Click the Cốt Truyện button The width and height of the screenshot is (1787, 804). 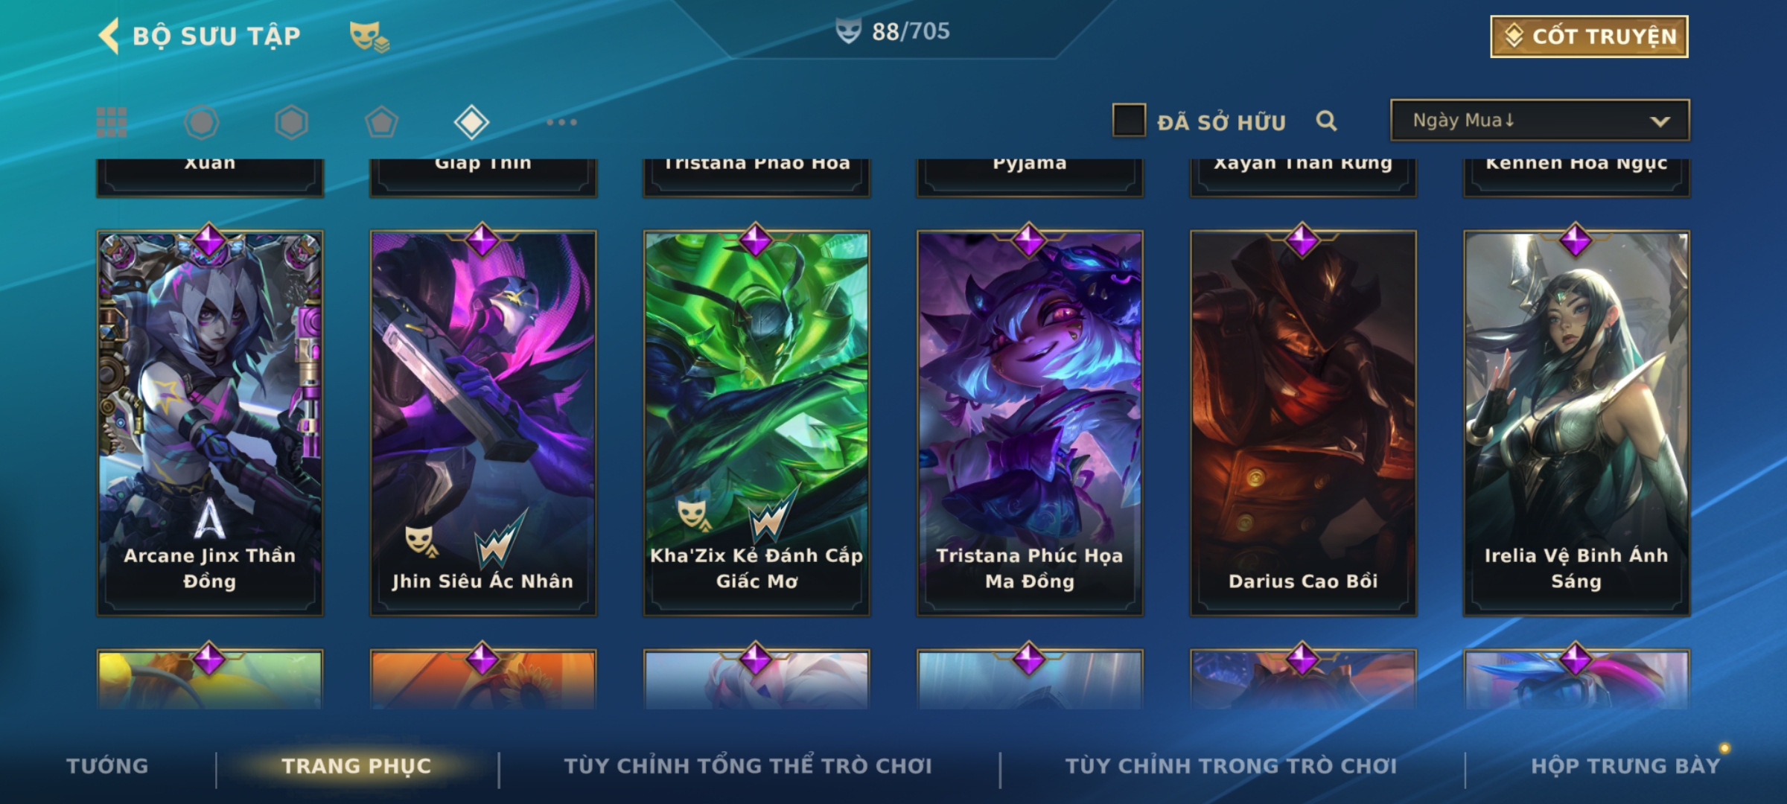click(x=1589, y=36)
